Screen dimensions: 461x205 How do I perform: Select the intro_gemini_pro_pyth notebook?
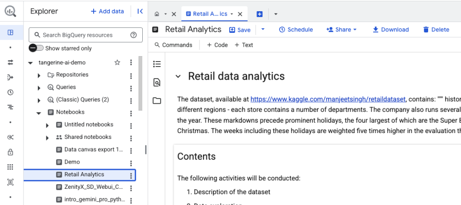click(95, 200)
